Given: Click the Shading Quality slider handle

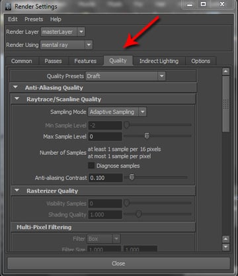Looking at the screenshot, I should click(x=138, y=214).
